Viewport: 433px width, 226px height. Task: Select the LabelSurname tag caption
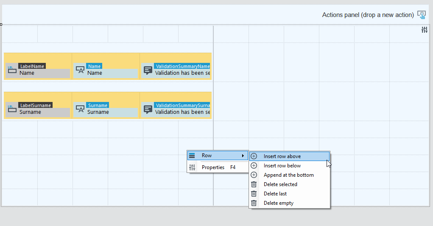tap(35, 105)
